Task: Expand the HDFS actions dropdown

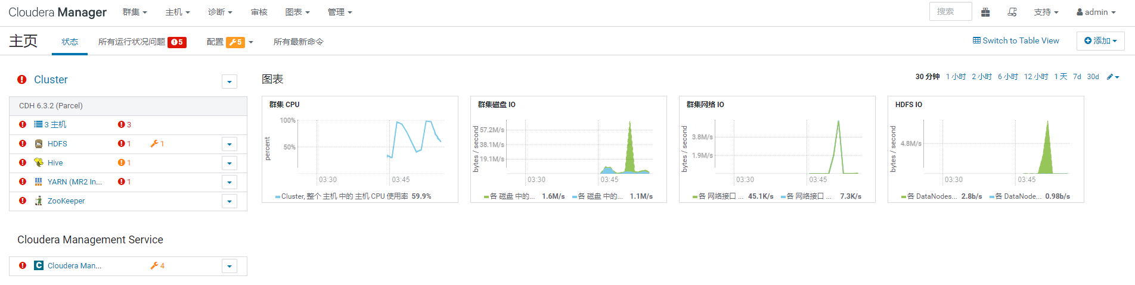Action: (230, 144)
